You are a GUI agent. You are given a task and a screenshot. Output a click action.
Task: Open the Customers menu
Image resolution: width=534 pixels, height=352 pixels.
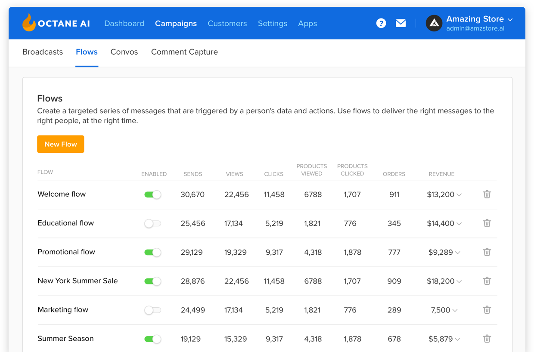click(x=227, y=24)
